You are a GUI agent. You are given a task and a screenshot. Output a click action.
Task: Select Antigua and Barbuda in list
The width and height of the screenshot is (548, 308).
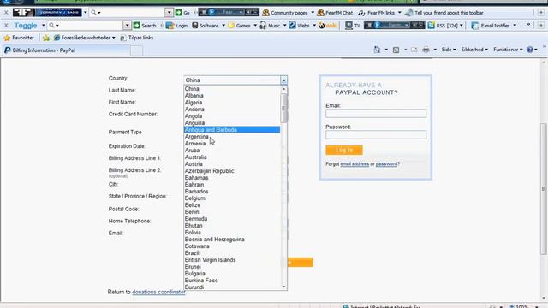[232, 130]
